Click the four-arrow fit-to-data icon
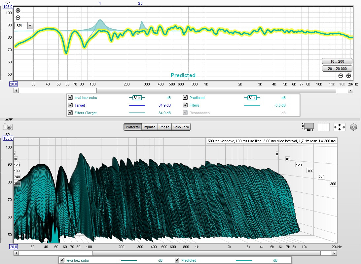This screenshot has width=361, height=264. (x=340, y=127)
